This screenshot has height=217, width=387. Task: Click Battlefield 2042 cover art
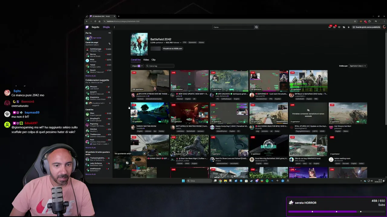[139, 44]
